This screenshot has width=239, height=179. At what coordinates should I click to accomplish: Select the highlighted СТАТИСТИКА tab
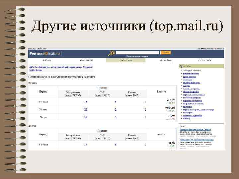pos(126,60)
